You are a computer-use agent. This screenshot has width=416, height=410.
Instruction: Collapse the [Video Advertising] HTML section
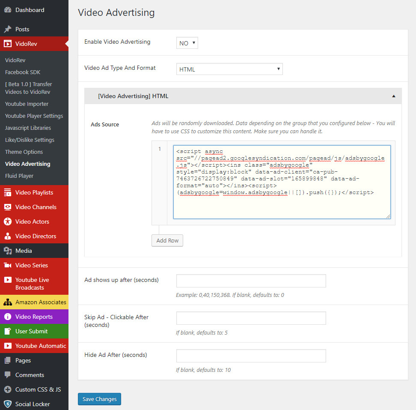pyautogui.click(x=393, y=96)
